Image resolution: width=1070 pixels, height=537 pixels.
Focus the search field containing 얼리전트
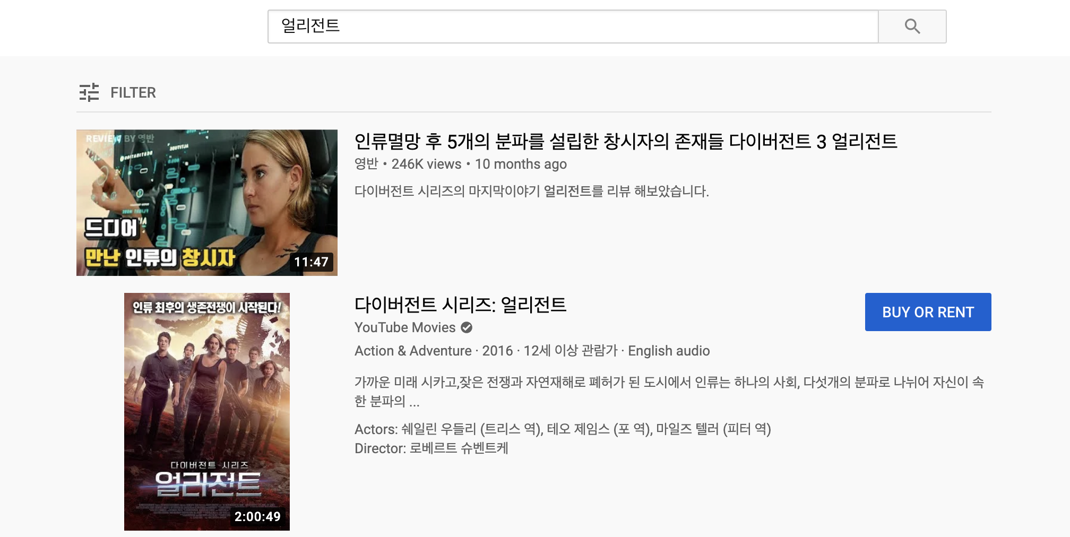click(573, 26)
